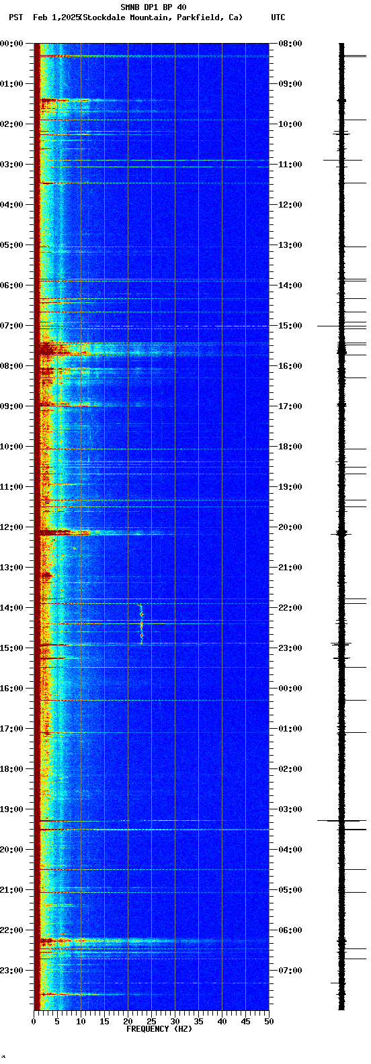Click frequency axis tick label '10'
The width and height of the screenshot is (371, 1064).
point(81,1022)
